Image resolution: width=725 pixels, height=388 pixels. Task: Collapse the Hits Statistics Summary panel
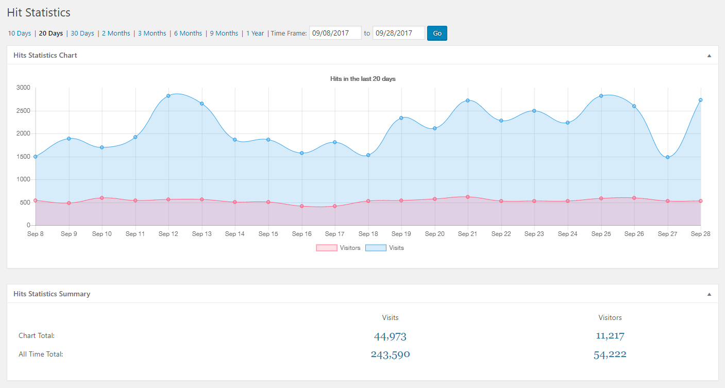click(x=709, y=293)
